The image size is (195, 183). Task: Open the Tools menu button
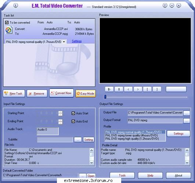click(122, 175)
